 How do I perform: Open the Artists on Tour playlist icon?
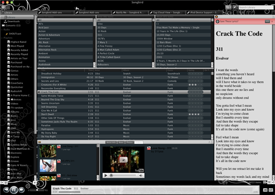[x=9, y=58]
